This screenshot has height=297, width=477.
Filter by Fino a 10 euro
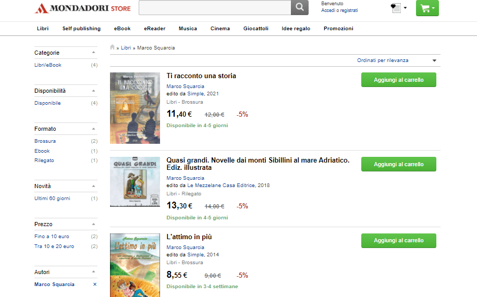coord(52,237)
